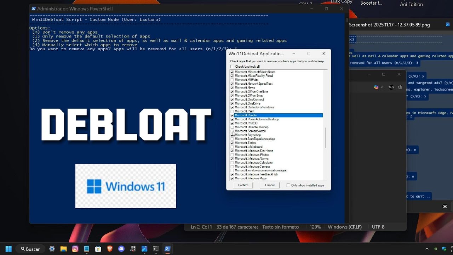Uncheck Microsoft.Office.Sway
This screenshot has width=453, height=255.
[232, 96]
